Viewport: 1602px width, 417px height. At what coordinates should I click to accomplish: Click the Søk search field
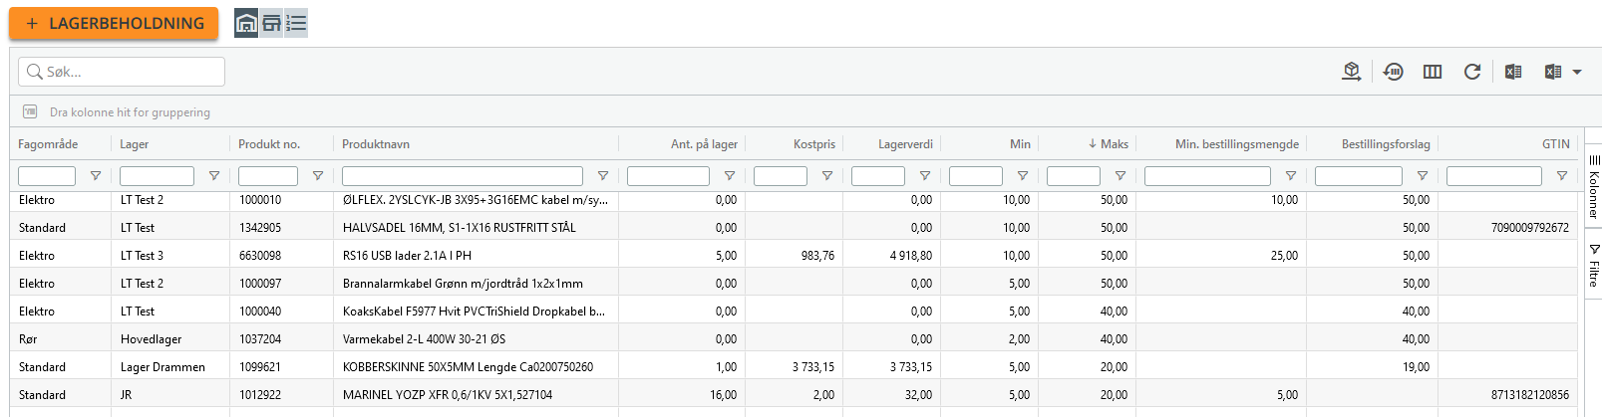(x=122, y=72)
